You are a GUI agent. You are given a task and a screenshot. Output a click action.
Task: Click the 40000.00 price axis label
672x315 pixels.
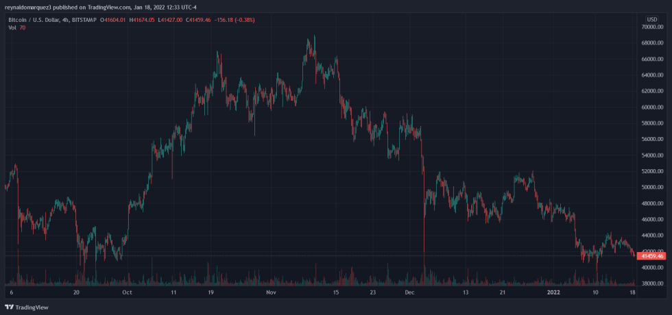click(651, 268)
